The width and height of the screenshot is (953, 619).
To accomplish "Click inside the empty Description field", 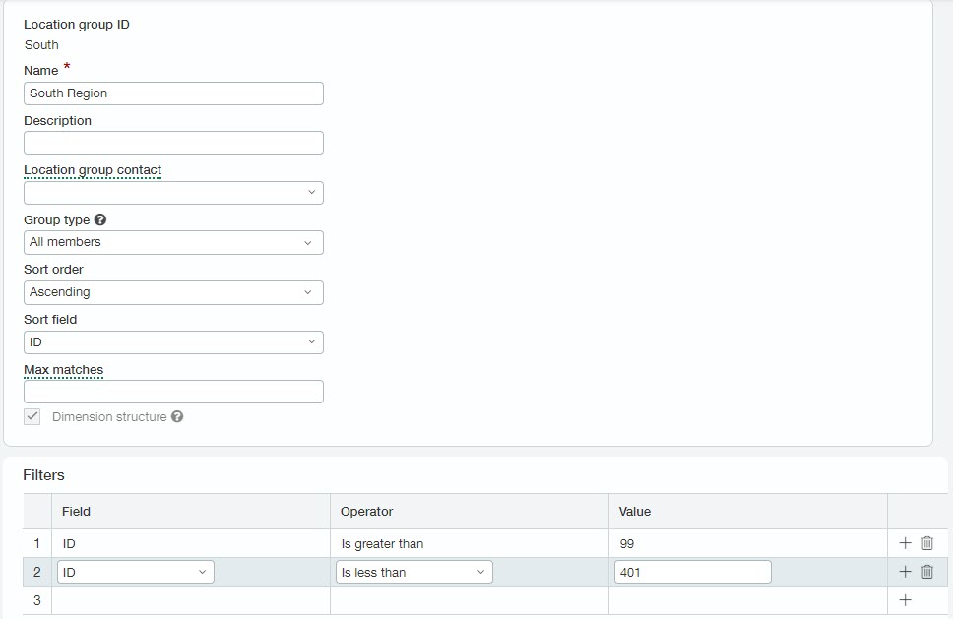I will click(x=173, y=143).
